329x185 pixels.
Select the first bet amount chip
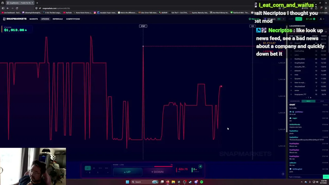88,168
